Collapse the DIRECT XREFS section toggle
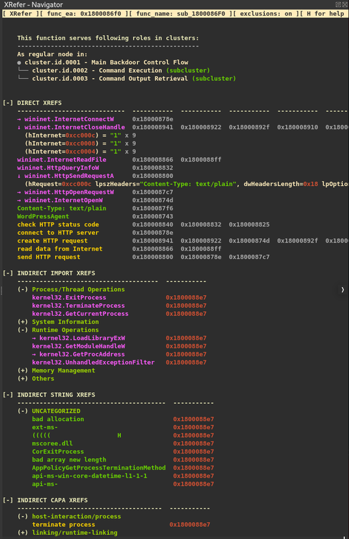 (7, 103)
